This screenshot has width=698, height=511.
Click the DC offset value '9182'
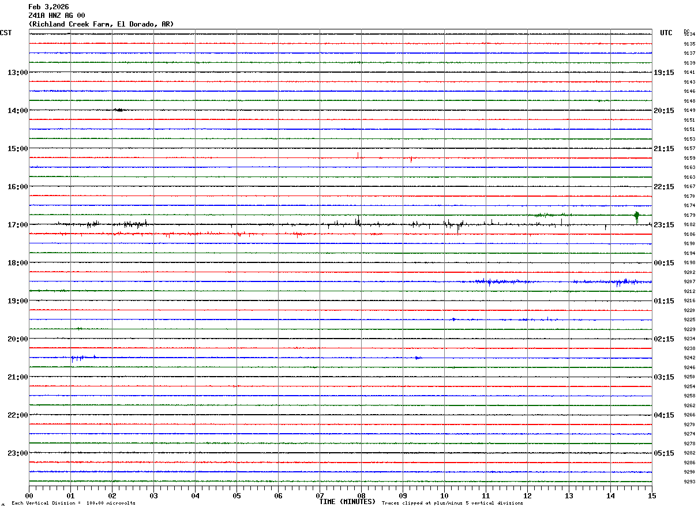point(689,225)
